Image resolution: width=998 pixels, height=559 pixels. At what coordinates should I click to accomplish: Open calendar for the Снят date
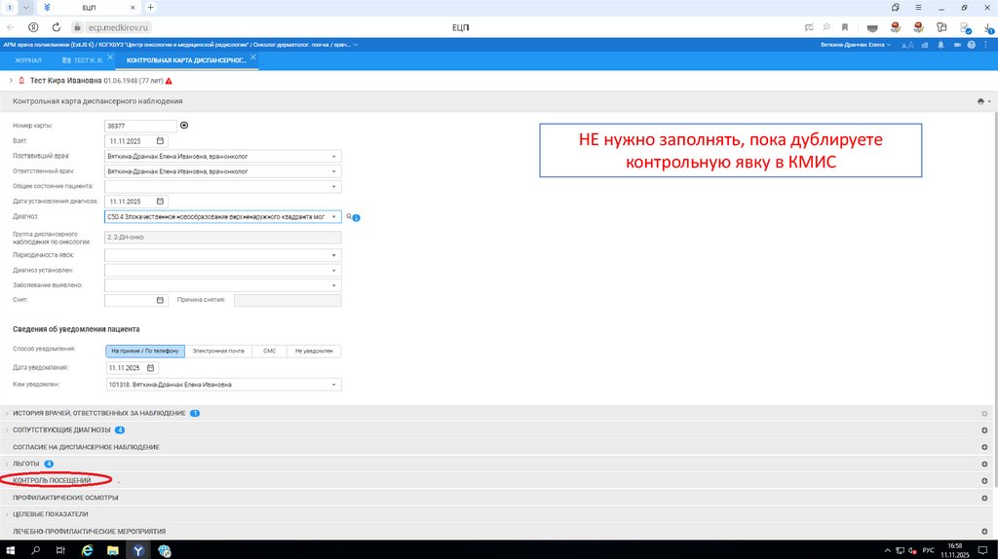[160, 300]
